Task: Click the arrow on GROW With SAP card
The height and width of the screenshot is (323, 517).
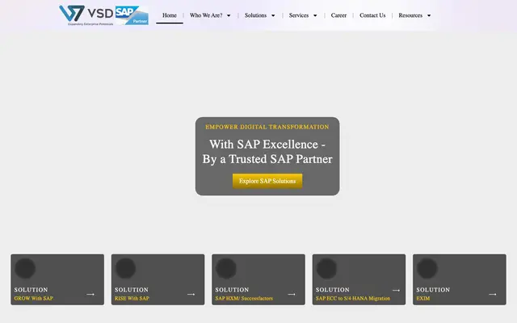Action: pos(90,294)
